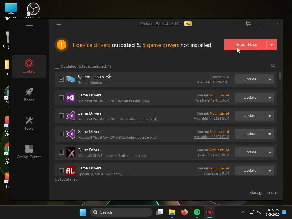Launch Firefox from the taskbar

tap(184, 212)
